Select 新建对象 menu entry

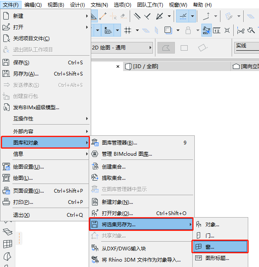point(117,202)
